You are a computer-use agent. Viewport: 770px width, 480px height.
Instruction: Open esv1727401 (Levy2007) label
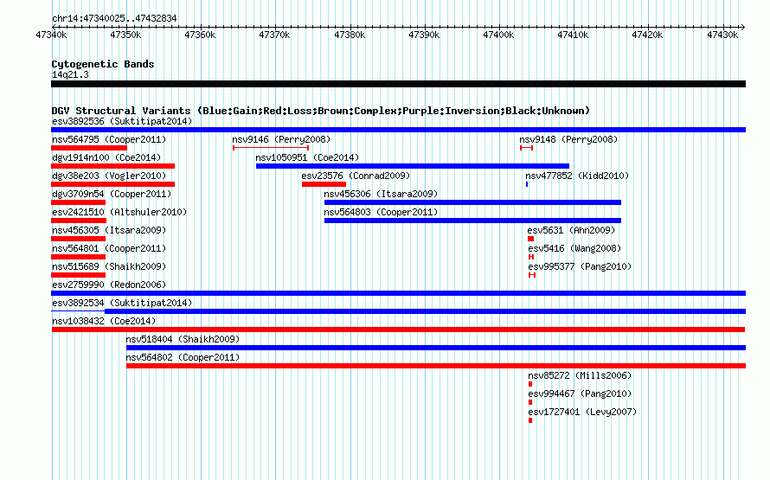[582, 412]
